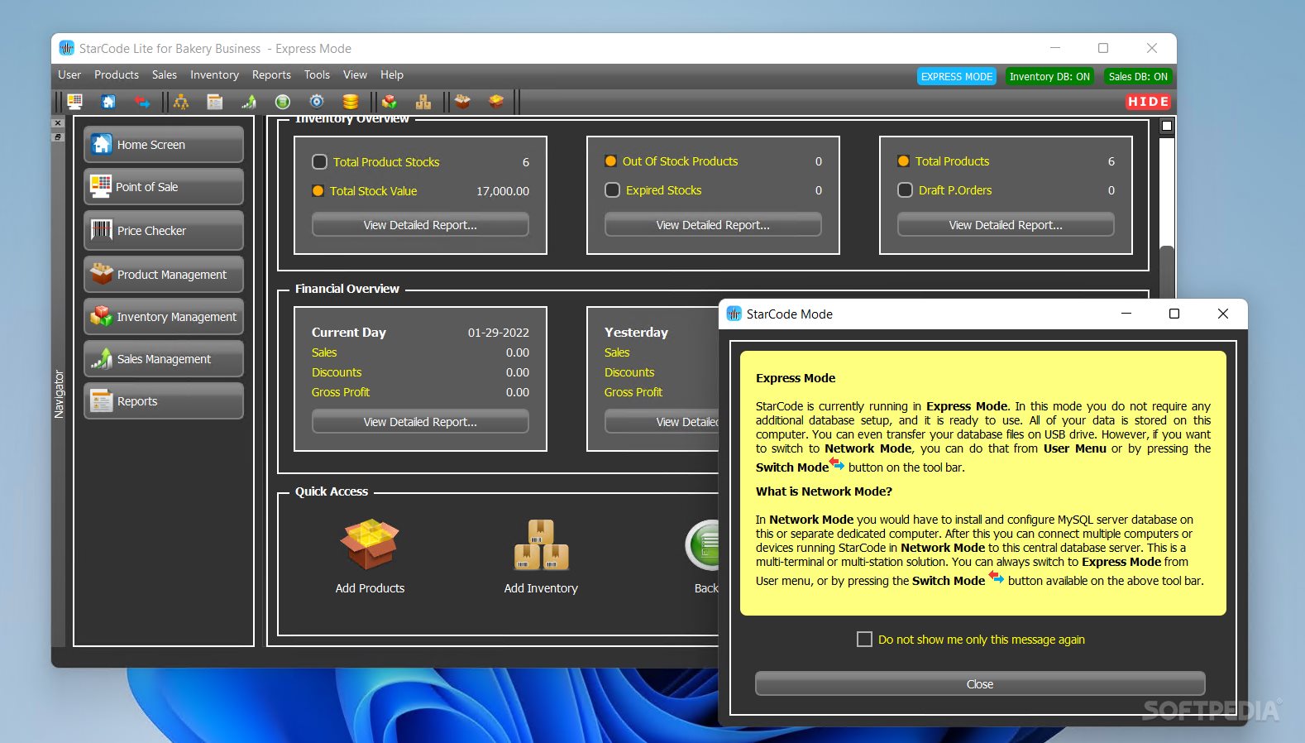The image size is (1305, 743).
Task: Open the Tools menu
Action: click(317, 74)
